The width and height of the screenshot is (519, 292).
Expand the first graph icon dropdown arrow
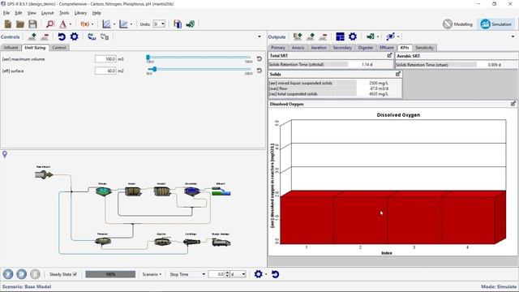click(114, 24)
